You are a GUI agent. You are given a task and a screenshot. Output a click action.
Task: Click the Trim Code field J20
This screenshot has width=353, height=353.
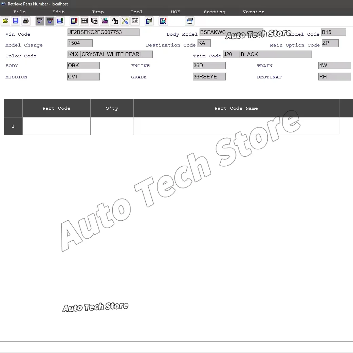tap(231, 54)
